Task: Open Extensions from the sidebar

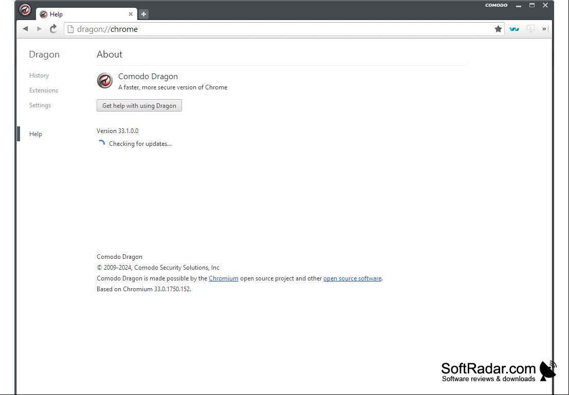Action: [44, 90]
